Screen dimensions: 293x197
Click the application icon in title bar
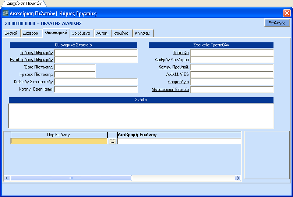pos(6,13)
